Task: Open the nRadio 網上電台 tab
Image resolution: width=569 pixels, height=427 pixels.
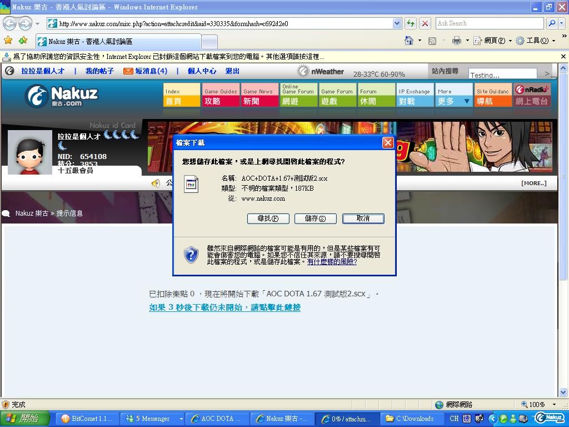Action: [x=532, y=95]
